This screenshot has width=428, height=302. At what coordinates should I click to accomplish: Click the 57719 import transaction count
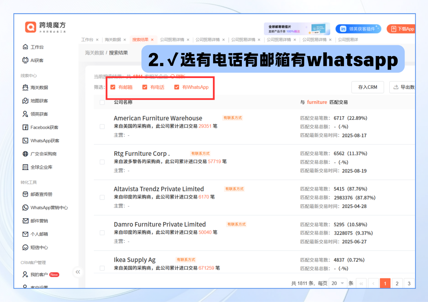point(215,161)
